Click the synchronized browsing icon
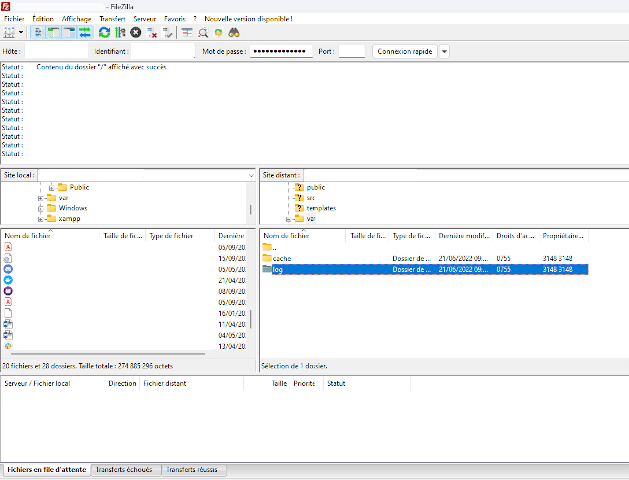The height and width of the screenshot is (480, 629). point(218,33)
